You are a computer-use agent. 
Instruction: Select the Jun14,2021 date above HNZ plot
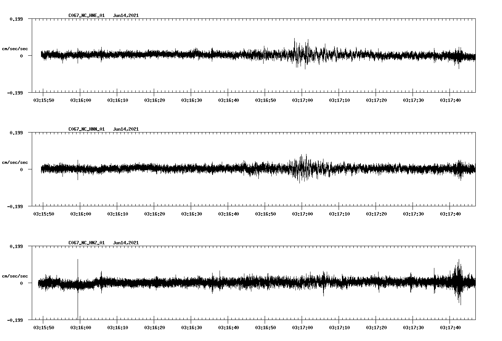(x=126, y=243)
